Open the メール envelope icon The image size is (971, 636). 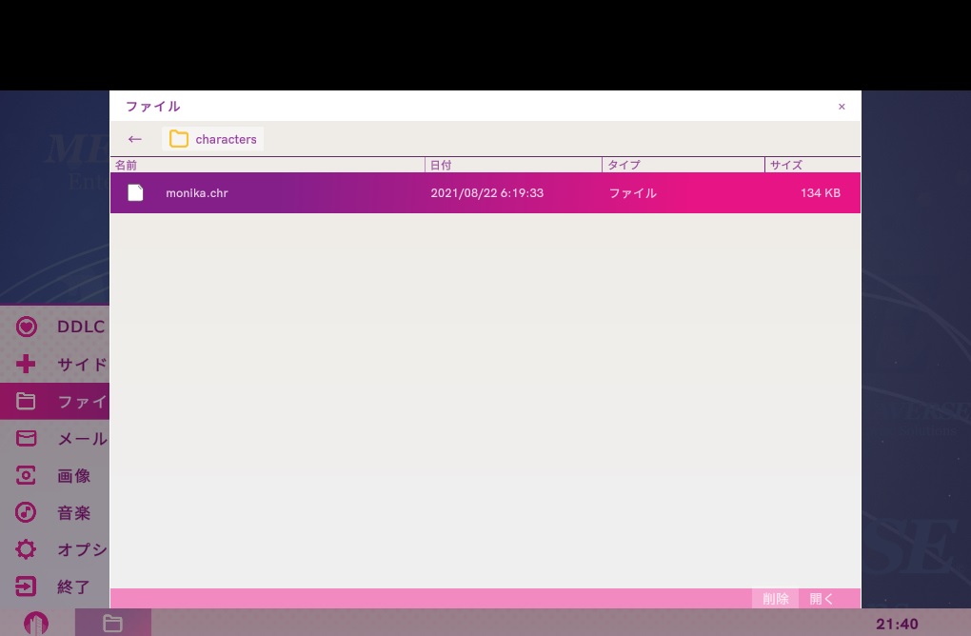tap(27, 438)
